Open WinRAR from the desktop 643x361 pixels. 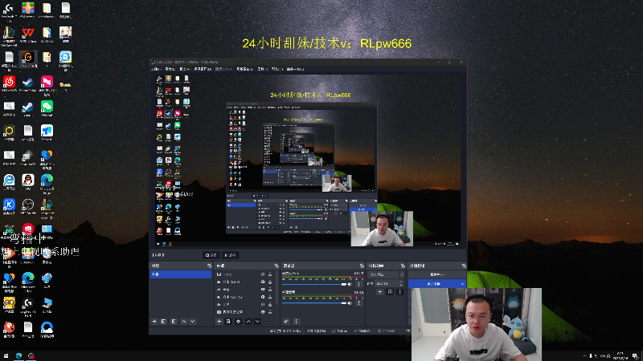(x=28, y=8)
